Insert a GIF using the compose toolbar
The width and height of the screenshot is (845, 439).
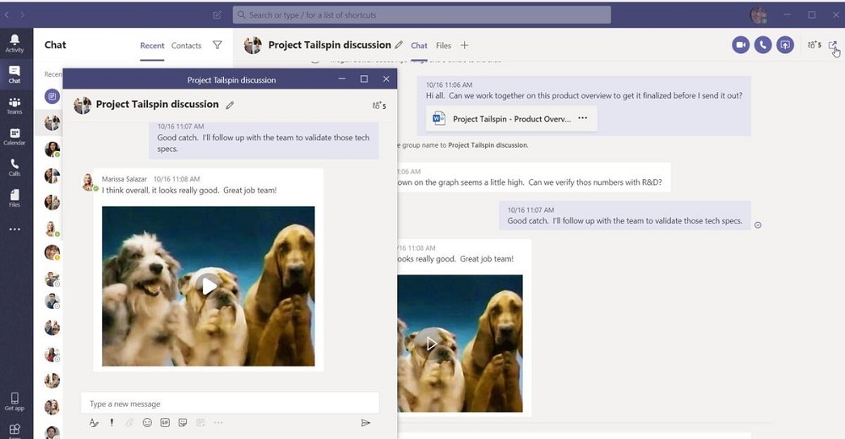(x=165, y=422)
